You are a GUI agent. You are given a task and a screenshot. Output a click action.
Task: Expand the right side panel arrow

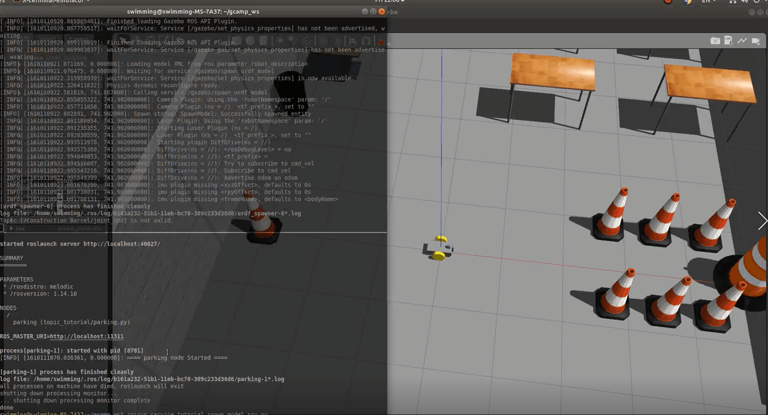pos(762,221)
